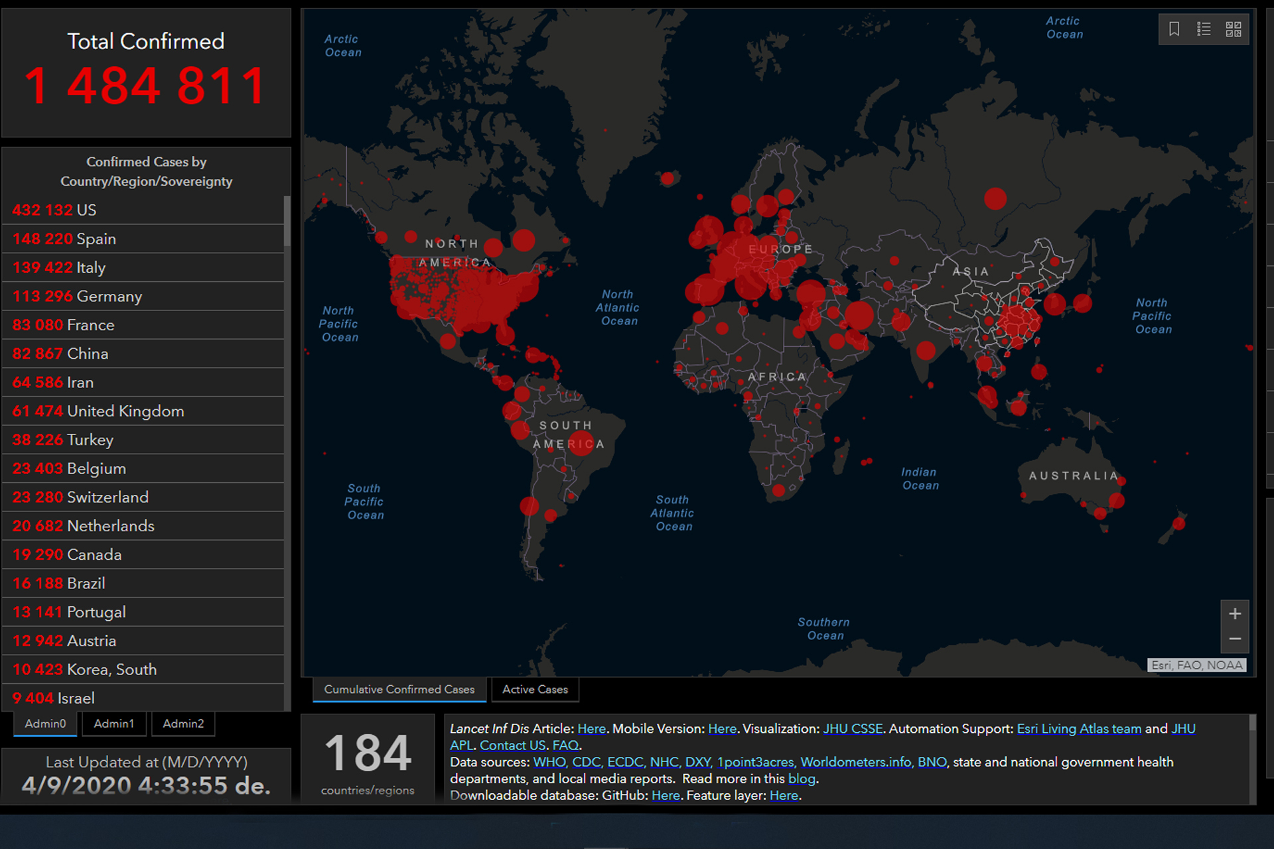Click the info panel scrollbar
1274x849 pixels.
1252,723
